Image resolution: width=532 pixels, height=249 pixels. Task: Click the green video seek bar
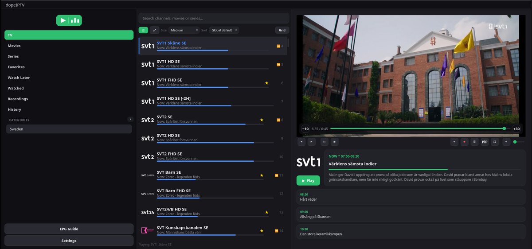(420, 128)
